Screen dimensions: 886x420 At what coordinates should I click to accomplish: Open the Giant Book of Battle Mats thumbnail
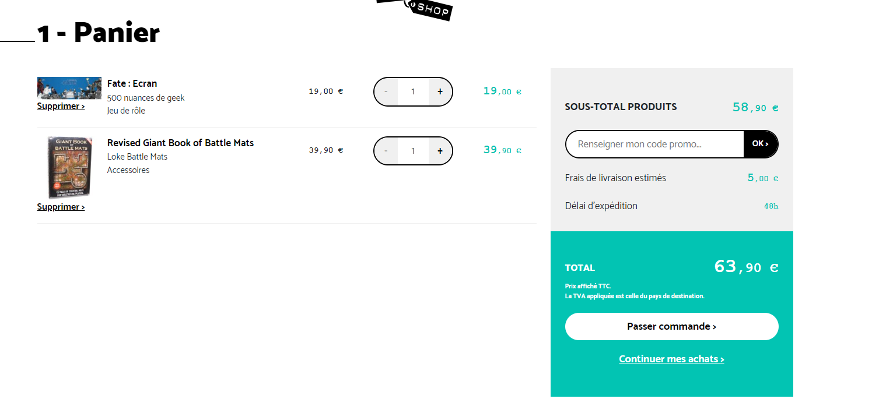[x=69, y=167]
